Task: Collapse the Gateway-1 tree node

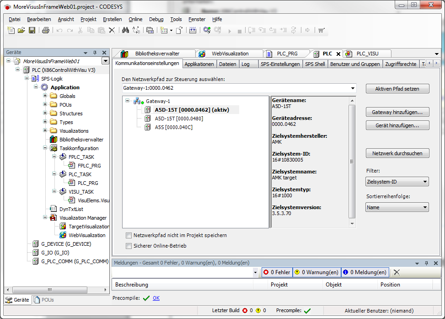Action: point(128,101)
